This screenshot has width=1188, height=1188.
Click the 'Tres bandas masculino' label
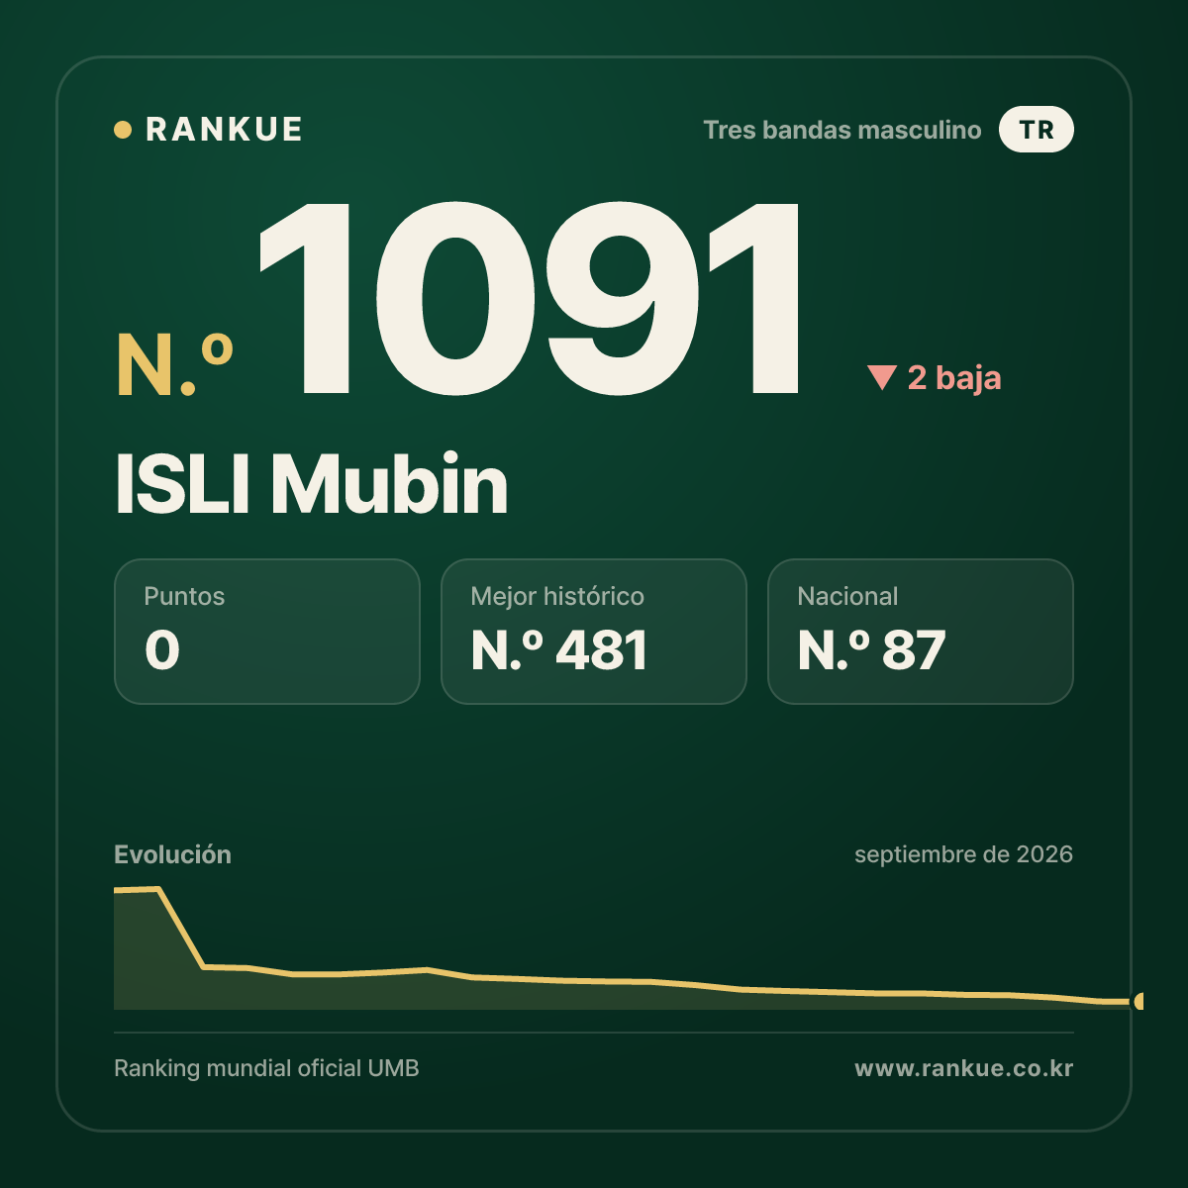tap(841, 130)
